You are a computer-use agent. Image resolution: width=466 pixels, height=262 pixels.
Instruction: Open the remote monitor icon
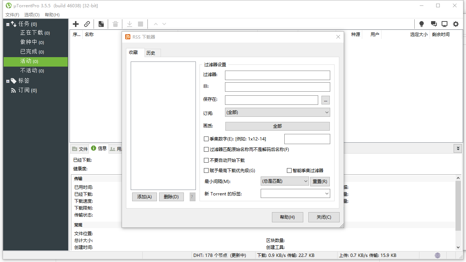[445, 24]
